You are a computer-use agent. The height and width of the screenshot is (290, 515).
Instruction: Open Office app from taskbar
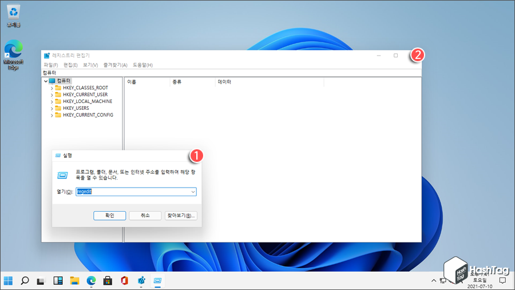[124, 281]
